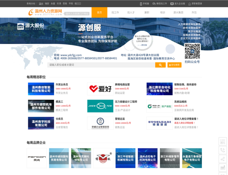Viewport: 228px width, 175px height.
Task: Click the top icon in the right floating sidebar
Action: coord(222,141)
